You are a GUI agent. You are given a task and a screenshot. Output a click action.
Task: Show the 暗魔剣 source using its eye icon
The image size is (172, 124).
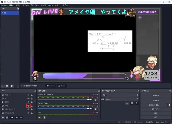tap(28, 102)
